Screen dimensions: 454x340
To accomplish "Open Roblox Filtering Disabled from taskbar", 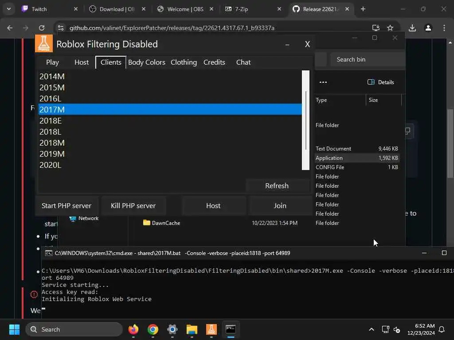I will (211, 329).
